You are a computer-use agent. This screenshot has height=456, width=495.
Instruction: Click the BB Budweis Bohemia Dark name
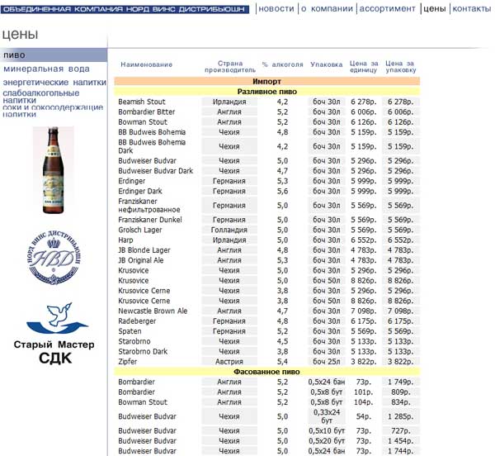pos(152,146)
